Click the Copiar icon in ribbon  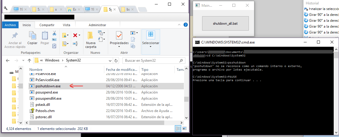32,36
